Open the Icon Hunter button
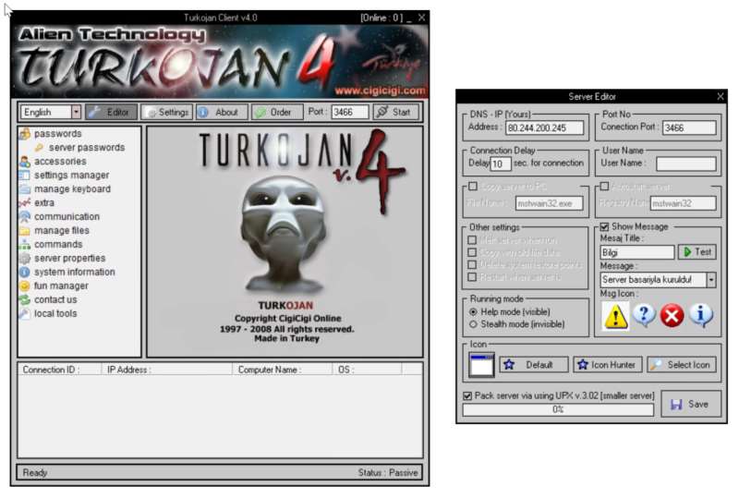 [608, 365]
